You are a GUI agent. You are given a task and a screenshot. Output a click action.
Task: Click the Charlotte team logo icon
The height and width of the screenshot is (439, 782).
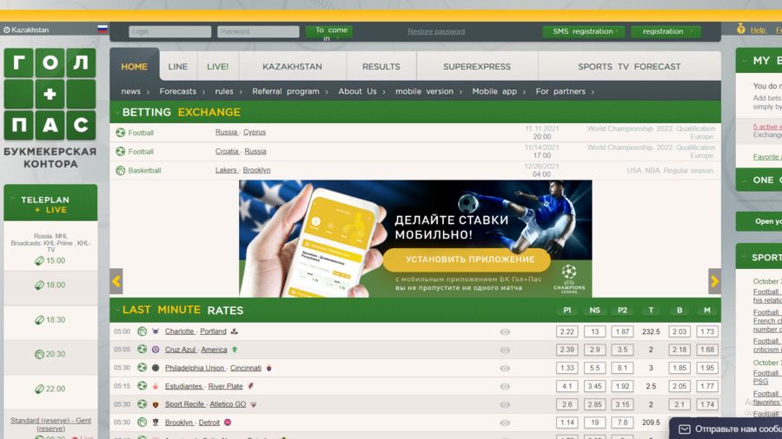156,331
